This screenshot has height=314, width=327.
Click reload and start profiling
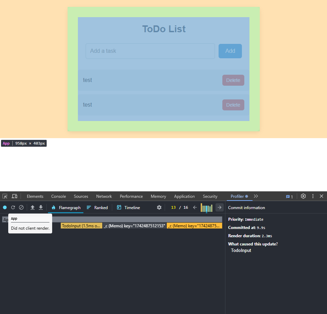coord(13,207)
